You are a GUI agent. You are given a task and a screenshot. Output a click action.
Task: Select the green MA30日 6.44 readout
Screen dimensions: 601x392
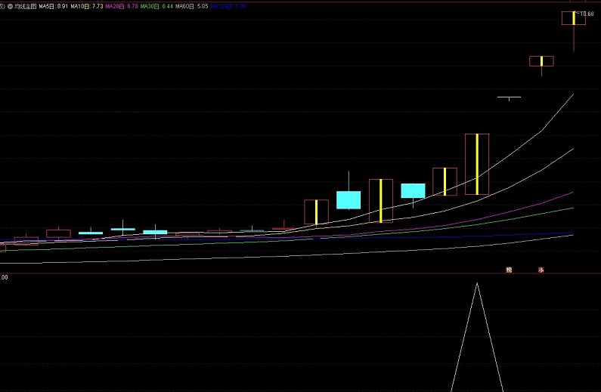click(x=156, y=6)
